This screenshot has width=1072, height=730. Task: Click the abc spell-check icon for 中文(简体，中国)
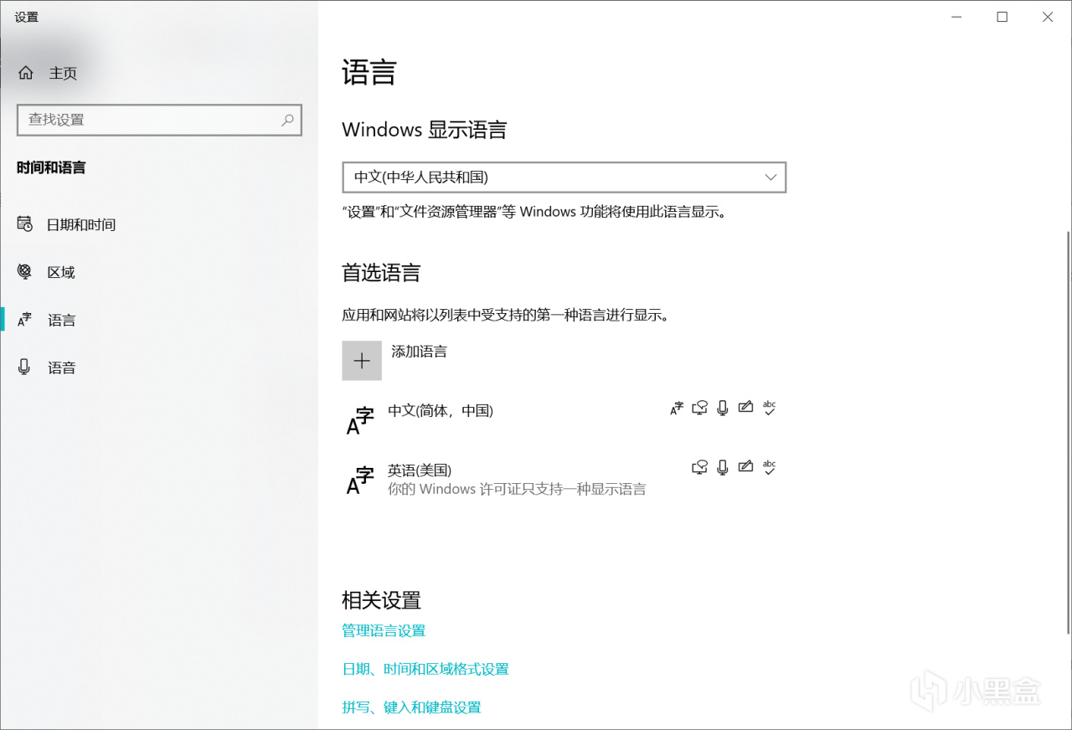tap(770, 408)
